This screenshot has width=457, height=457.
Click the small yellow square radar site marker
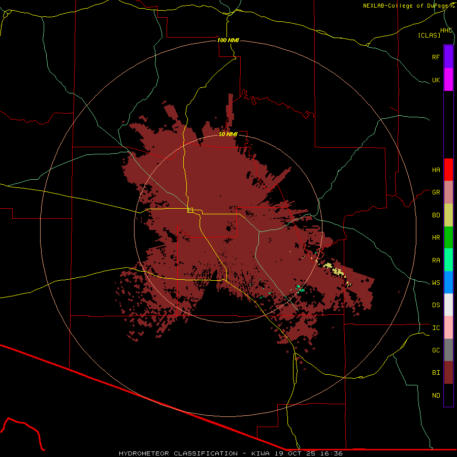tap(190, 210)
